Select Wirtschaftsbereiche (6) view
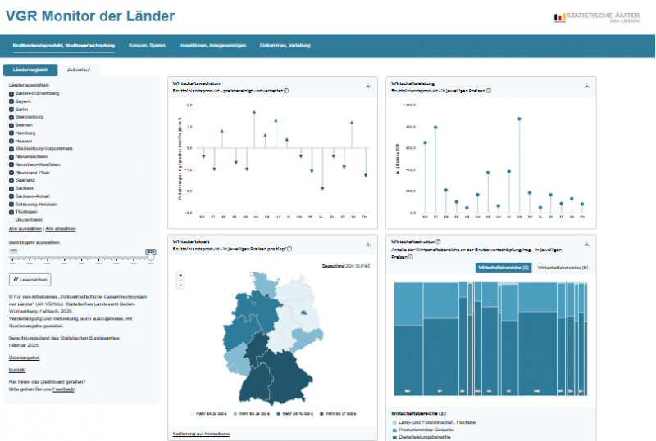Viewport: 656px width, 441px height. pos(563,268)
